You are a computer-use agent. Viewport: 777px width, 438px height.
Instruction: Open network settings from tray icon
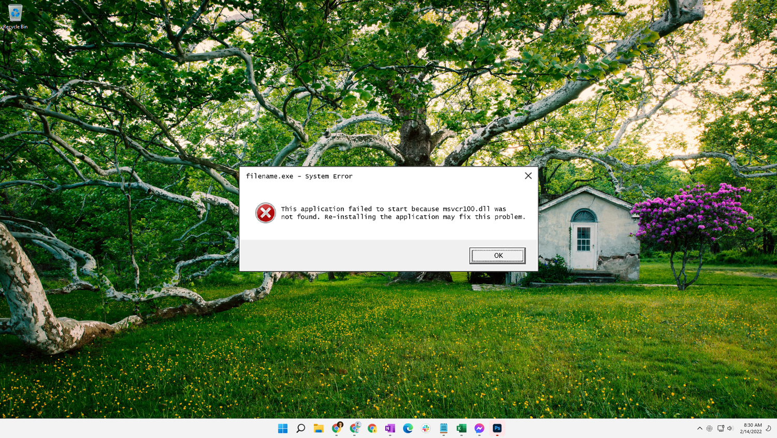point(721,428)
